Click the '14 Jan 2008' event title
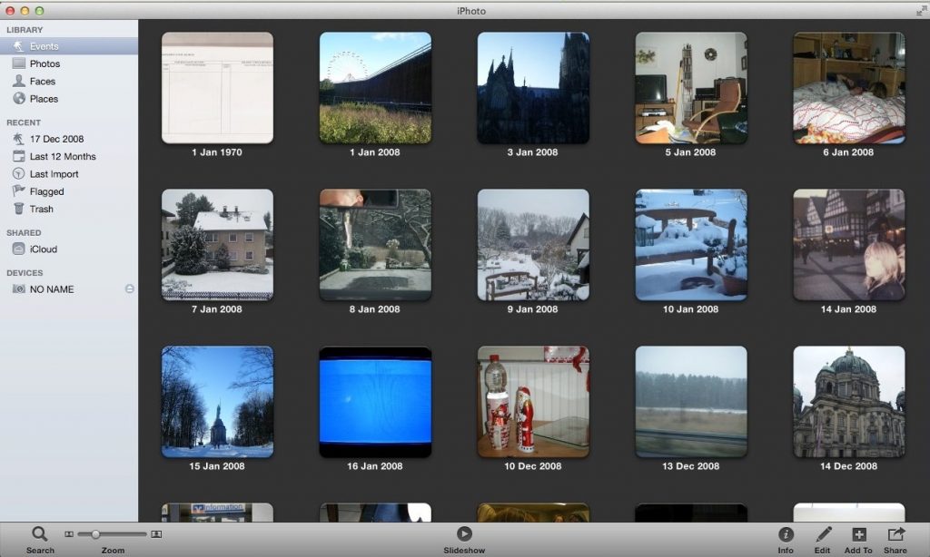930x557 pixels. (x=849, y=309)
